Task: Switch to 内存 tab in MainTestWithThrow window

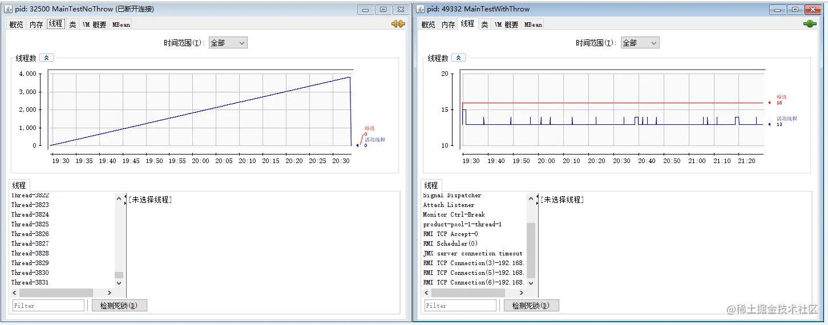Action: click(x=449, y=25)
